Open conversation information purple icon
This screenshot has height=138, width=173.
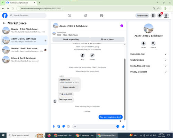click(122, 26)
